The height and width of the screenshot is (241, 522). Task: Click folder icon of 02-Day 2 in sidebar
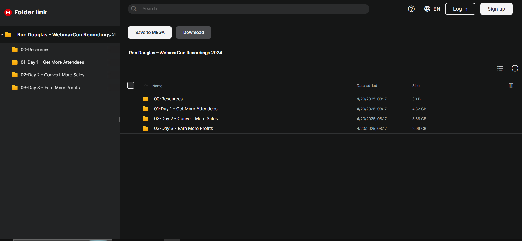pyautogui.click(x=15, y=75)
